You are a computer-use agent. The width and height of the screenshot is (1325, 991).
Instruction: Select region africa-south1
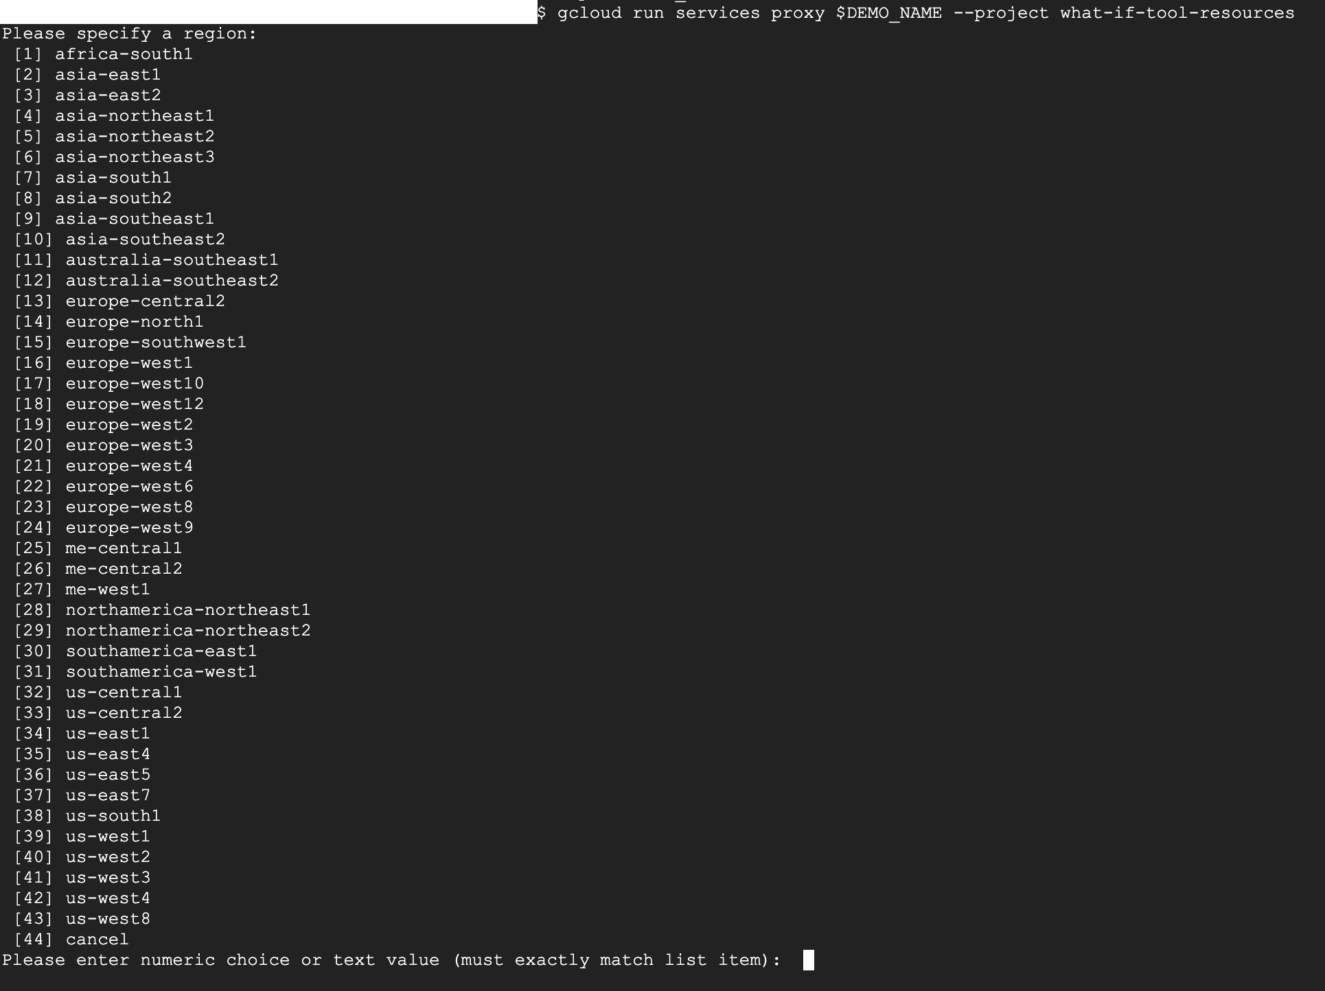117,54
